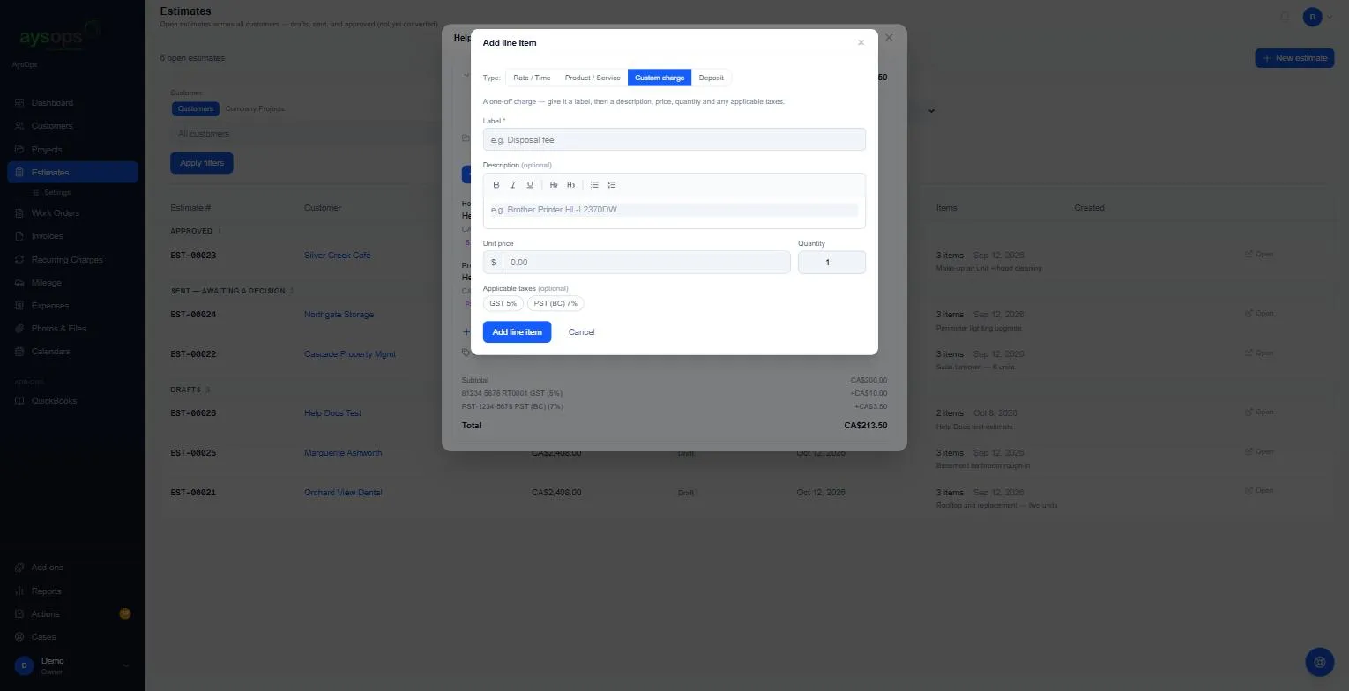Open the notifications bell
The image size is (1349, 691).
point(1286,17)
